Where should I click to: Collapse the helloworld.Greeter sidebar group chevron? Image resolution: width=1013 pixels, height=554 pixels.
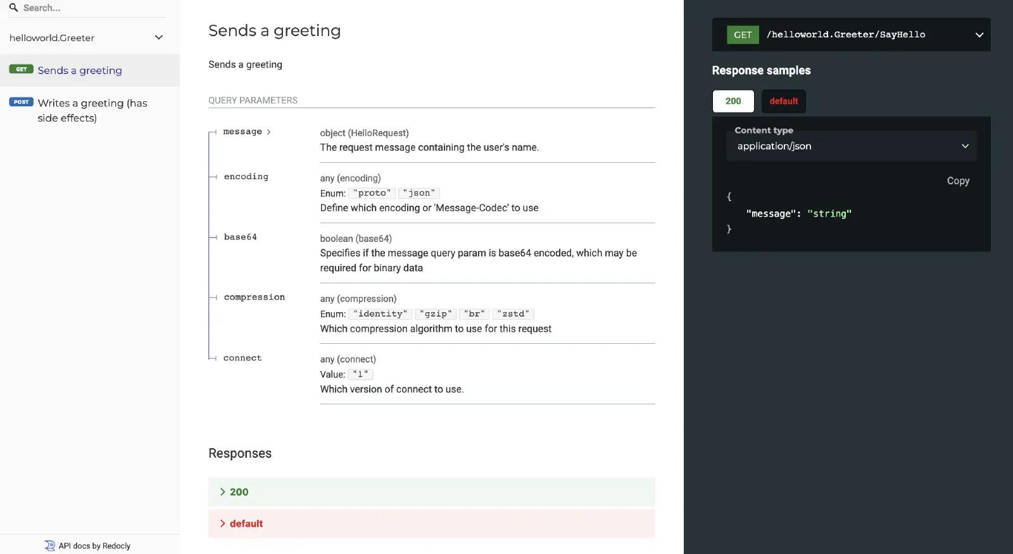click(x=159, y=37)
